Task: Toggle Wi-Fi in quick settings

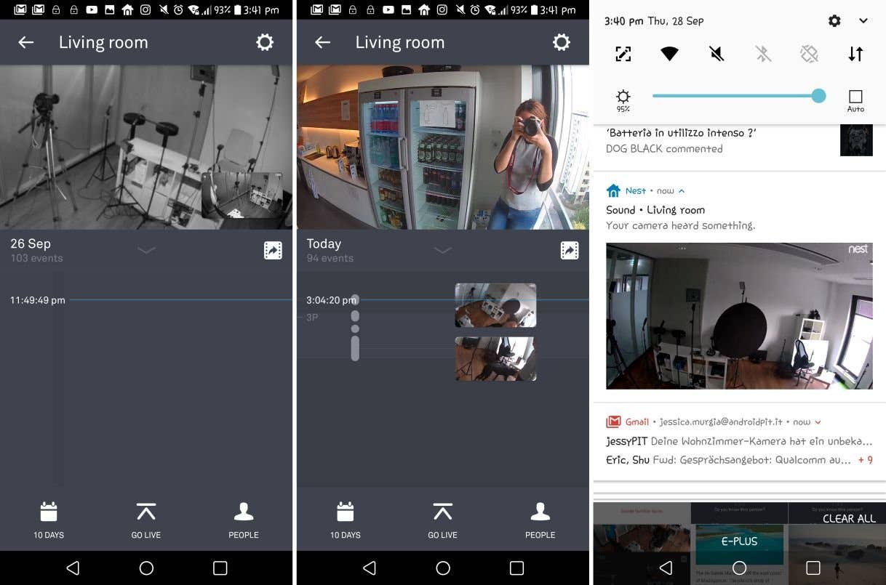Action: pos(669,54)
